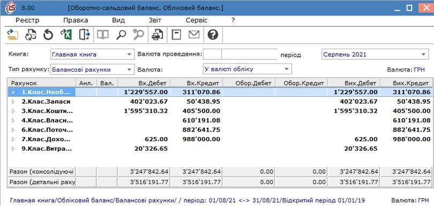Click the status bar period path text
The image size is (434, 206).
click(188, 201)
